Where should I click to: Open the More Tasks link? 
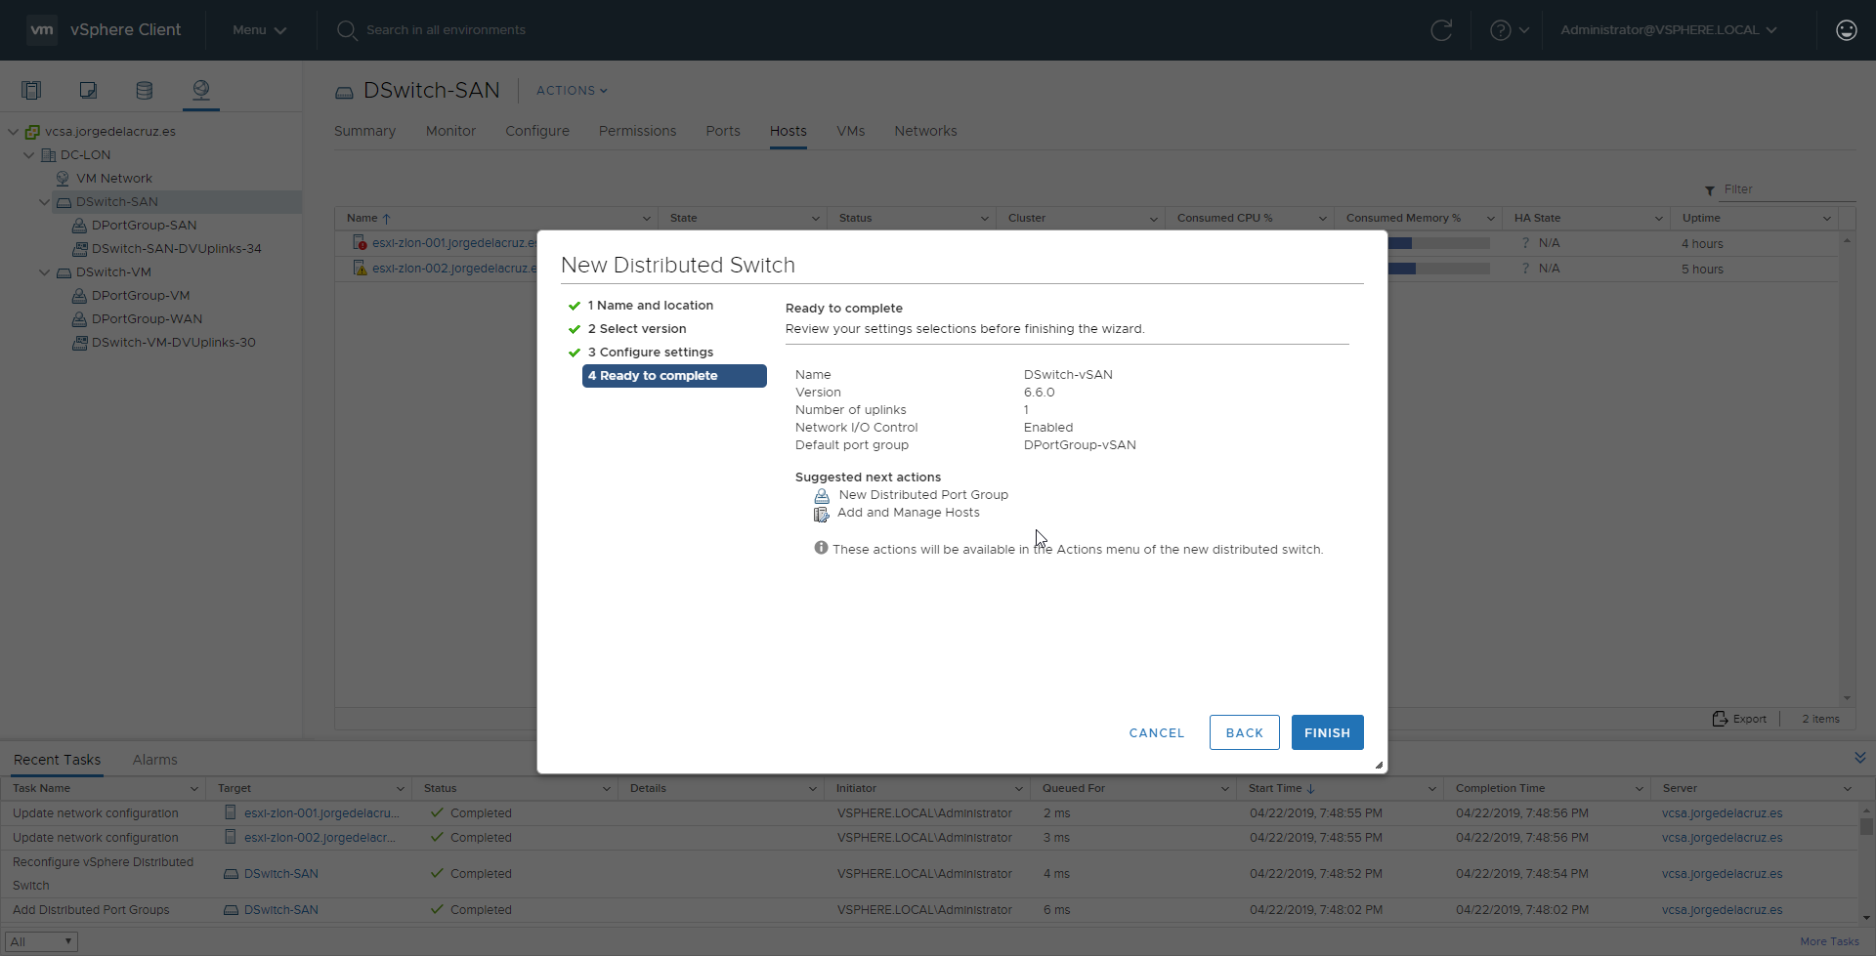(x=1829, y=941)
